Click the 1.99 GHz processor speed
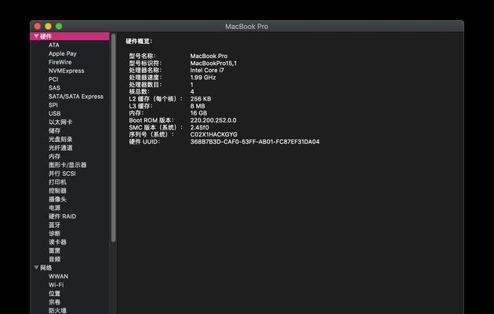494x314 pixels. point(203,77)
